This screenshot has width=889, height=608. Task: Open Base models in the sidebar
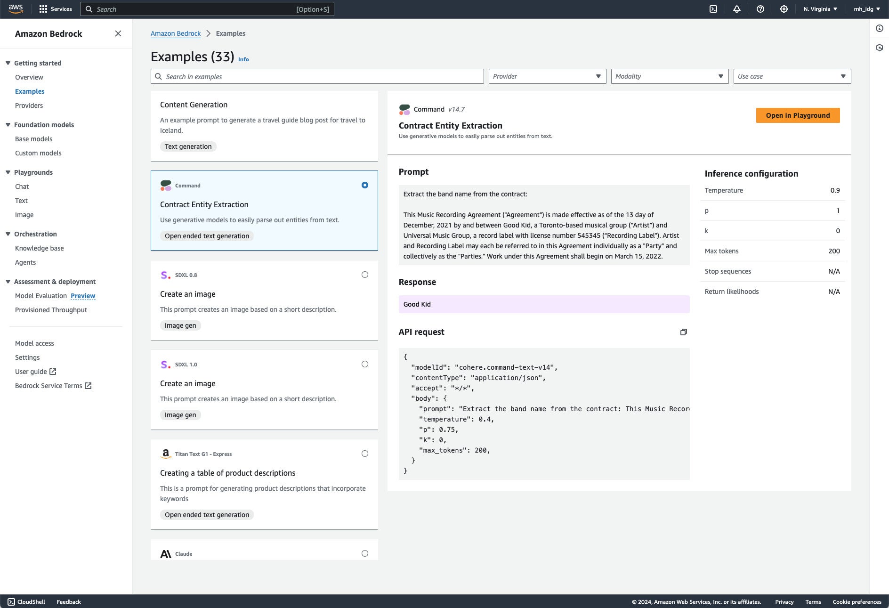pyautogui.click(x=33, y=139)
